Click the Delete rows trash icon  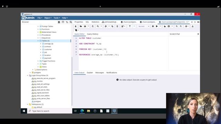[x=117, y=26]
